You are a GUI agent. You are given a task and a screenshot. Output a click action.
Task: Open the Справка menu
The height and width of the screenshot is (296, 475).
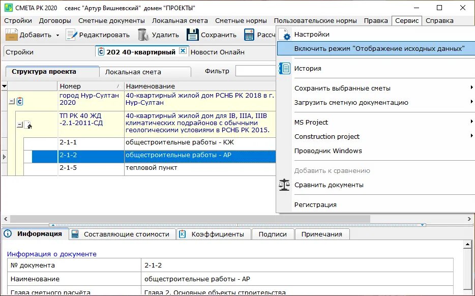pos(439,21)
